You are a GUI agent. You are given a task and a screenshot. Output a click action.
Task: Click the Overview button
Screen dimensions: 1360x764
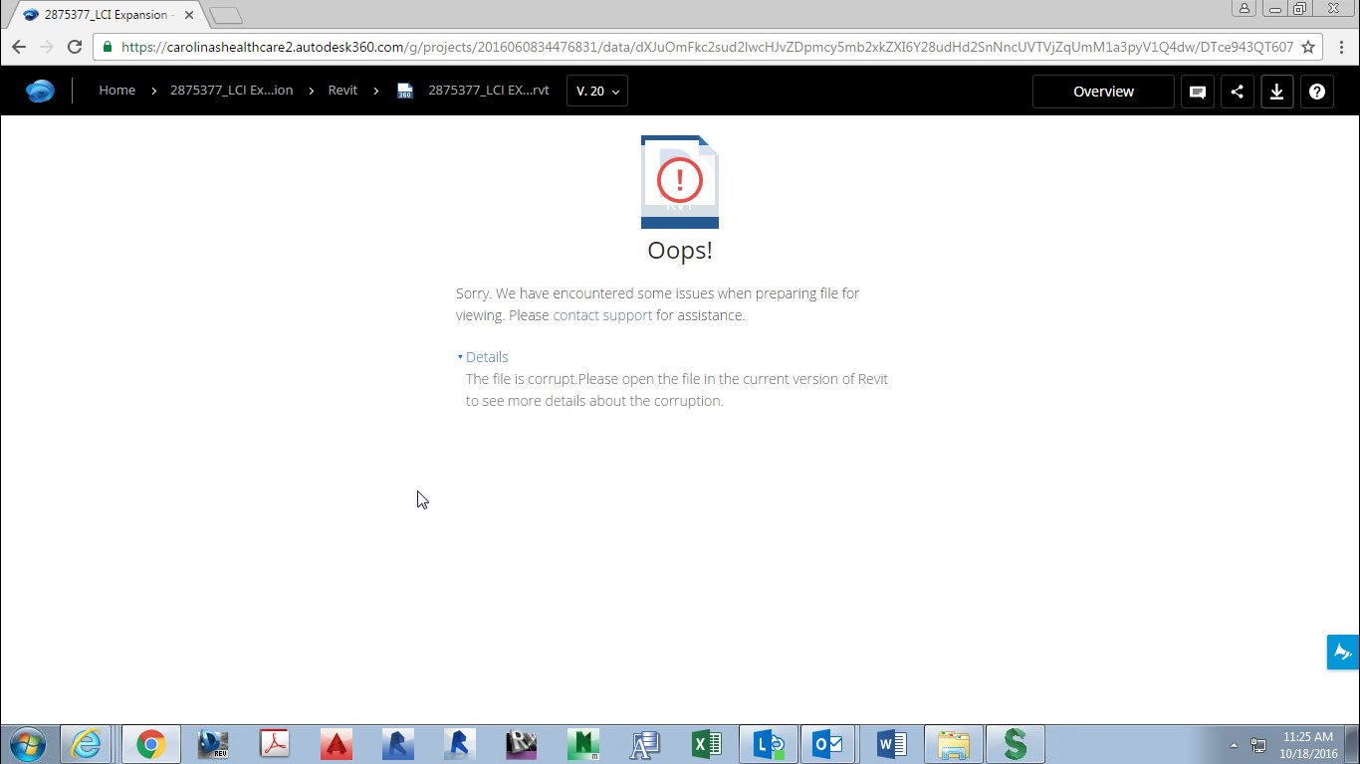pyautogui.click(x=1103, y=92)
